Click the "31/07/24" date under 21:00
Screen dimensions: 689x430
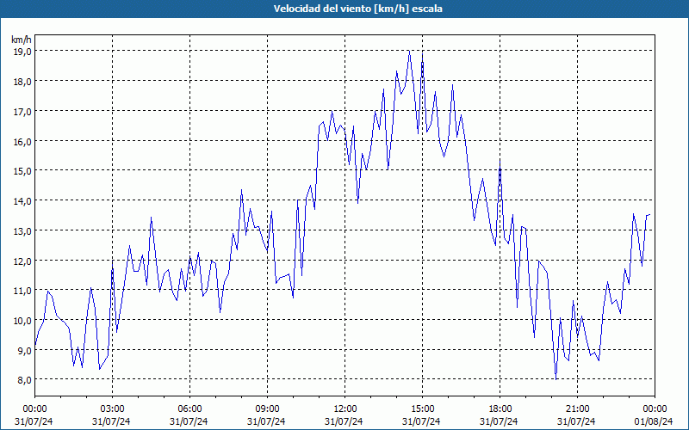[x=576, y=421]
